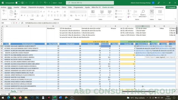This screenshot has width=178, height=100.
Task: Open File Explorer from the taskbar
Action: [26, 97]
